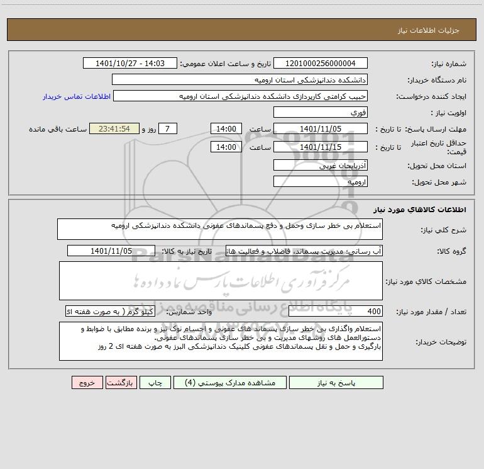Click the استان محل تحویل label

(x=437, y=166)
